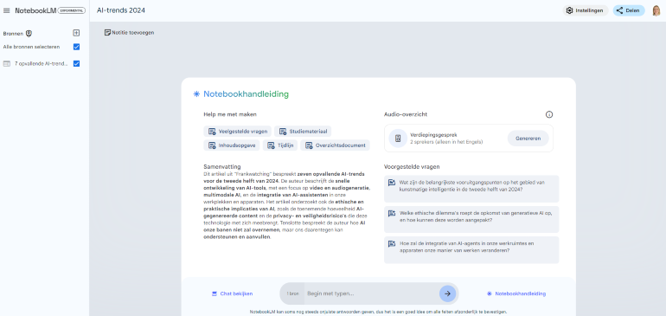This screenshot has width=666, height=316.
Task: Open the user profile avatar
Action: [x=656, y=10]
